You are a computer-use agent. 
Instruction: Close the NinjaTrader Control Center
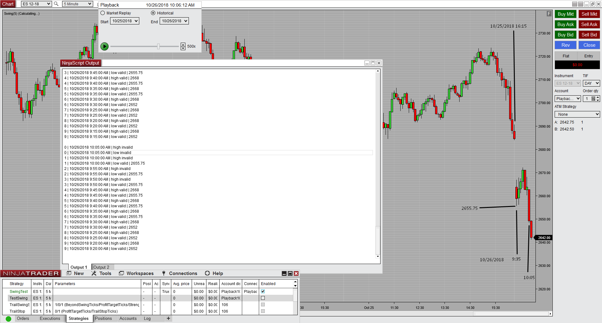tap(296, 273)
